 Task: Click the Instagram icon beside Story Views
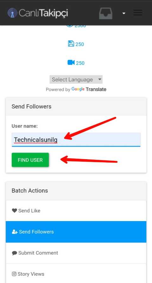[x=14, y=274]
